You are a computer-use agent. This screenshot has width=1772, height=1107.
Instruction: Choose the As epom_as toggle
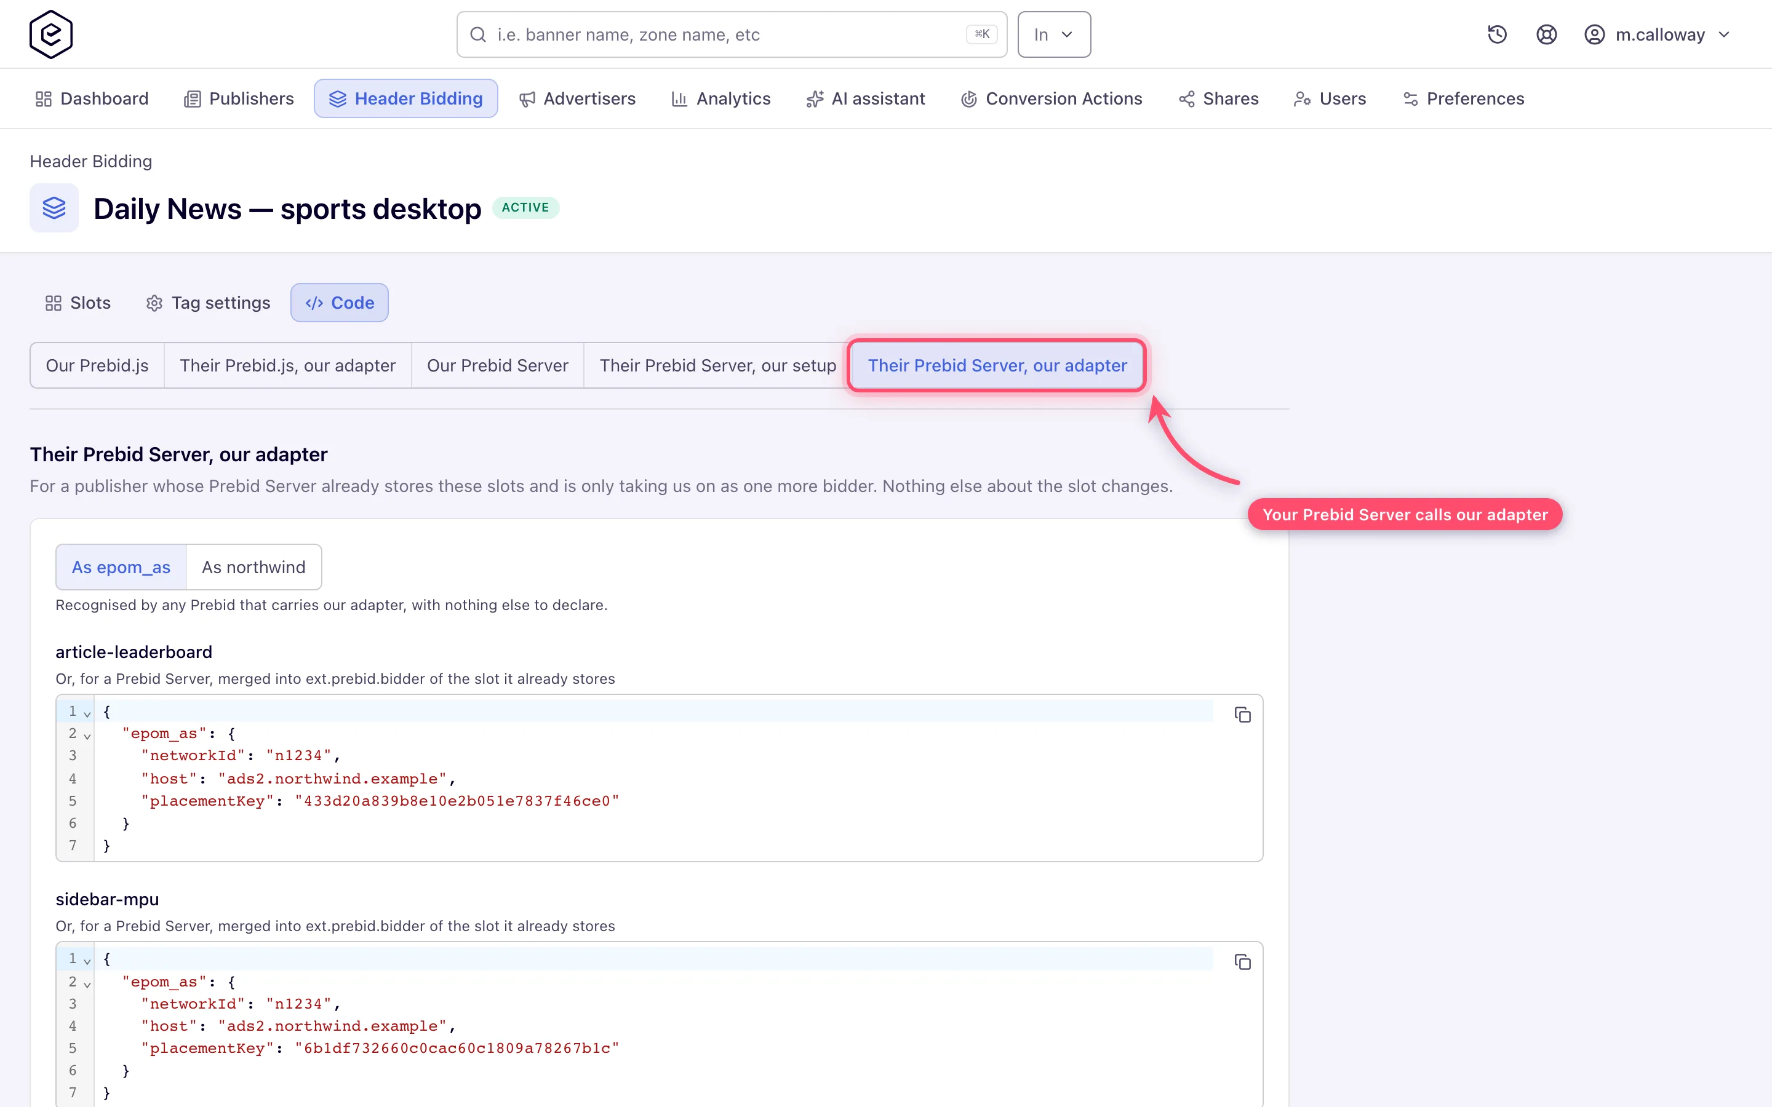click(122, 568)
